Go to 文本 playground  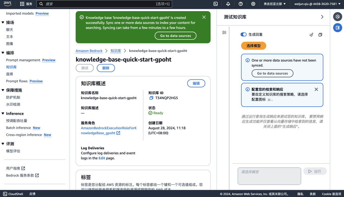9,37
